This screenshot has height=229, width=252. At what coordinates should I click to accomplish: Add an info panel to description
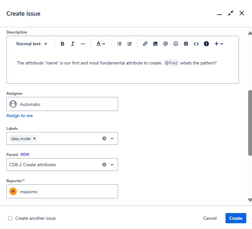click(206, 44)
